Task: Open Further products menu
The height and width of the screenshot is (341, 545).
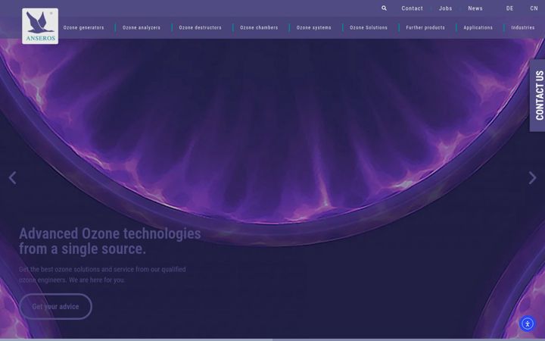Action: point(425,27)
